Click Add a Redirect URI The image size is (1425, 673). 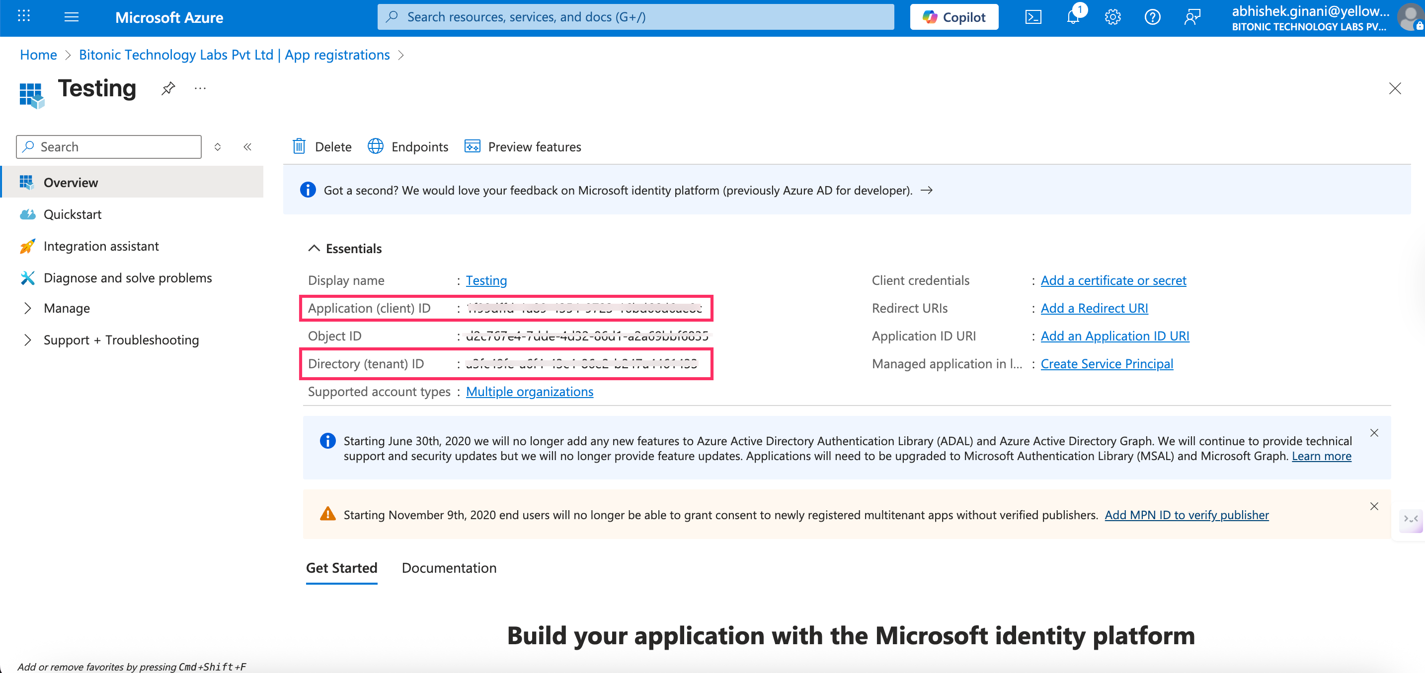coord(1094,308)
